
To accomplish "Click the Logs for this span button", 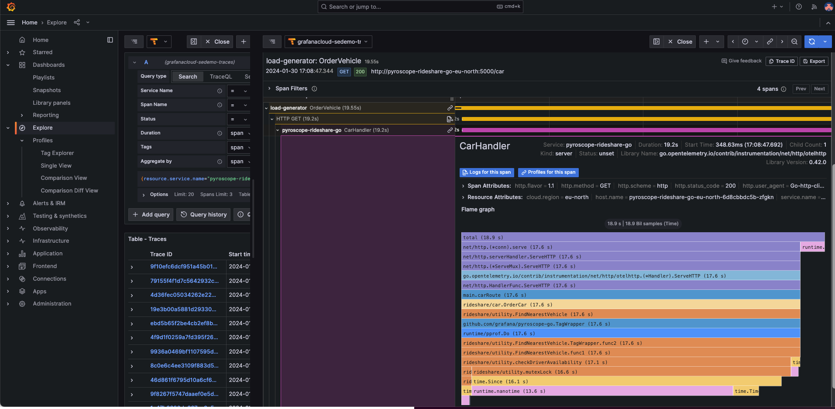I will point(486,172).
